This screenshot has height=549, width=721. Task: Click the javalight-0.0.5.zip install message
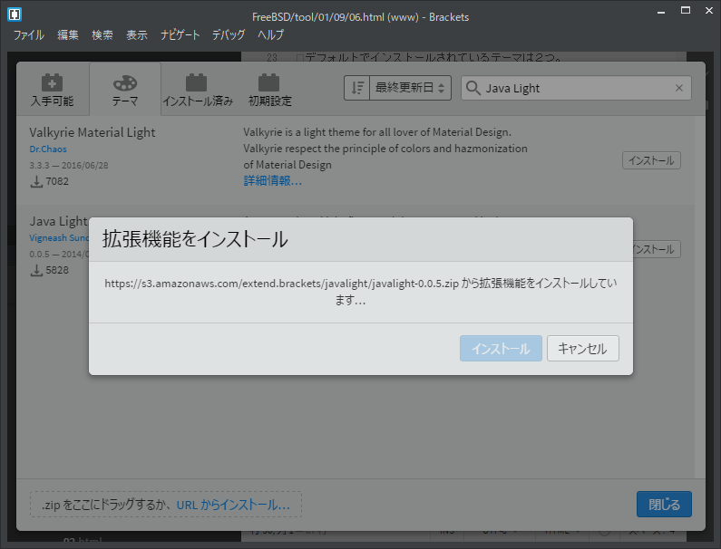click(x=361, y=292)
